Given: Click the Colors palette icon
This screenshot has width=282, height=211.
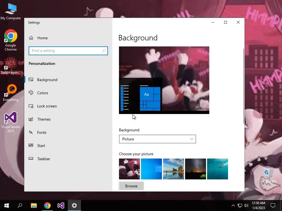Looking at the screenshot, I should click(x=31, y=93).
